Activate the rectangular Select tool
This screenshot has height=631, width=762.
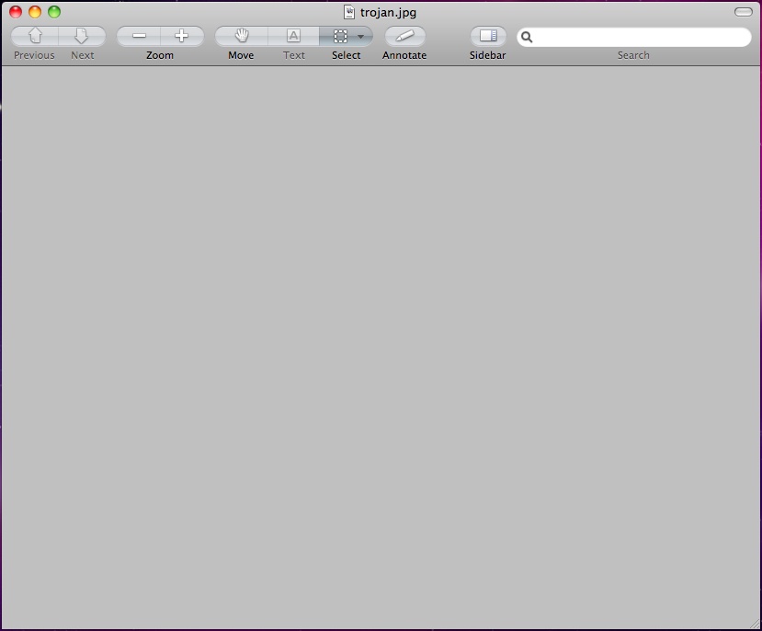click(340, 37)
